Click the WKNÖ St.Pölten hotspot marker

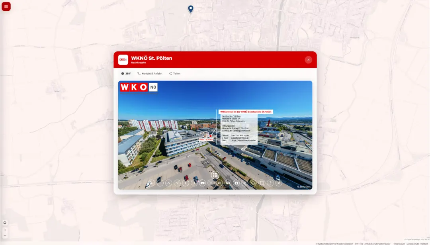(x=206, y=135)
